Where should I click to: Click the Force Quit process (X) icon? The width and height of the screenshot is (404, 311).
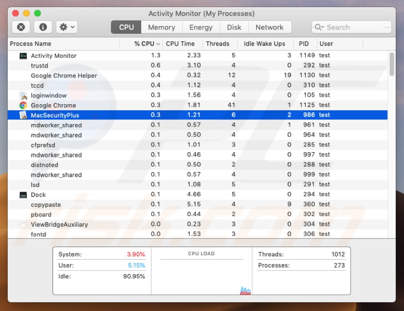[21, 27]
